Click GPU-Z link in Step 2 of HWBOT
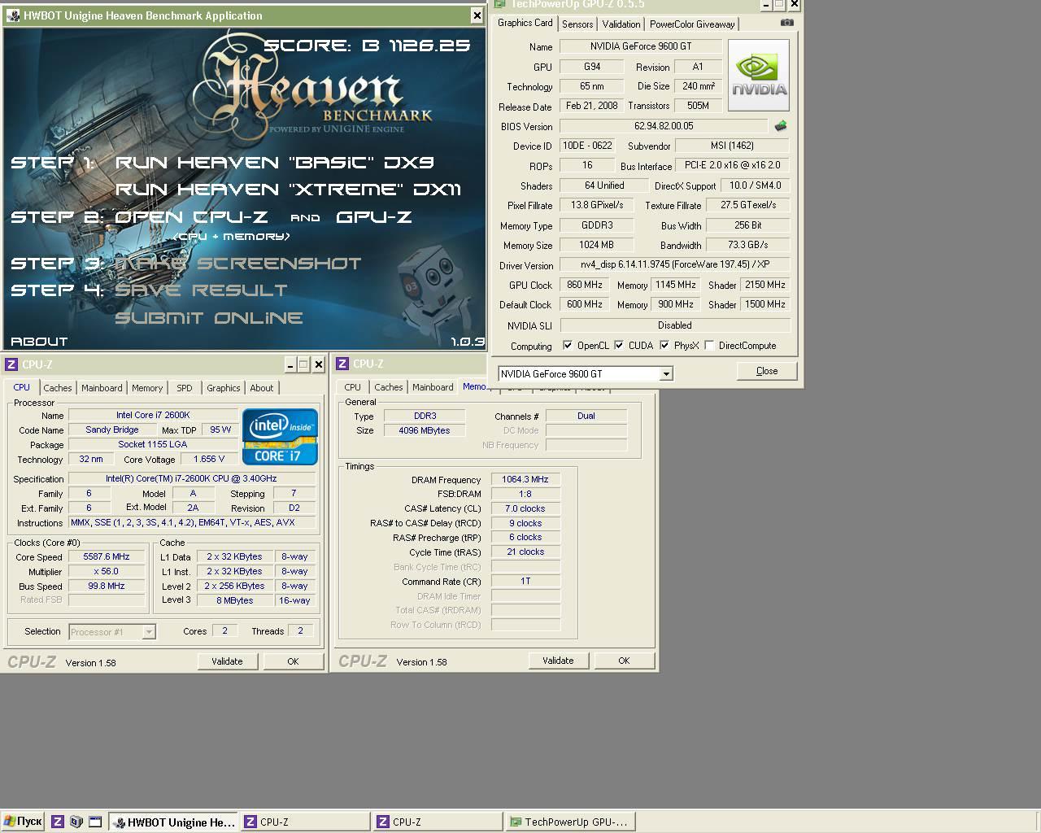Screen dimensions: 1041x833 pos(374,217)
